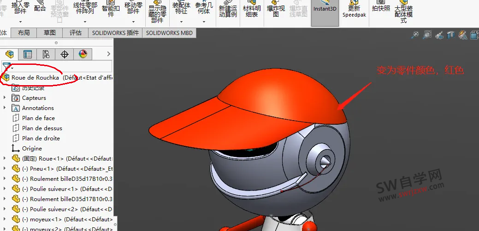Switch to the 布局 (Layout) tab

tap(24, 33)
